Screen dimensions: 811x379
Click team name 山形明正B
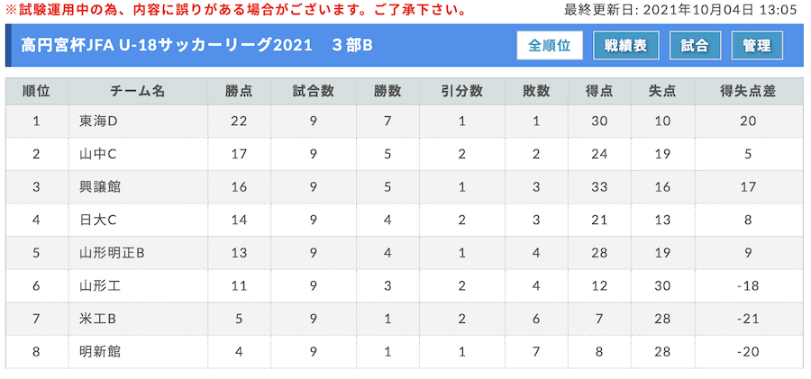click(x=112, y=253)
